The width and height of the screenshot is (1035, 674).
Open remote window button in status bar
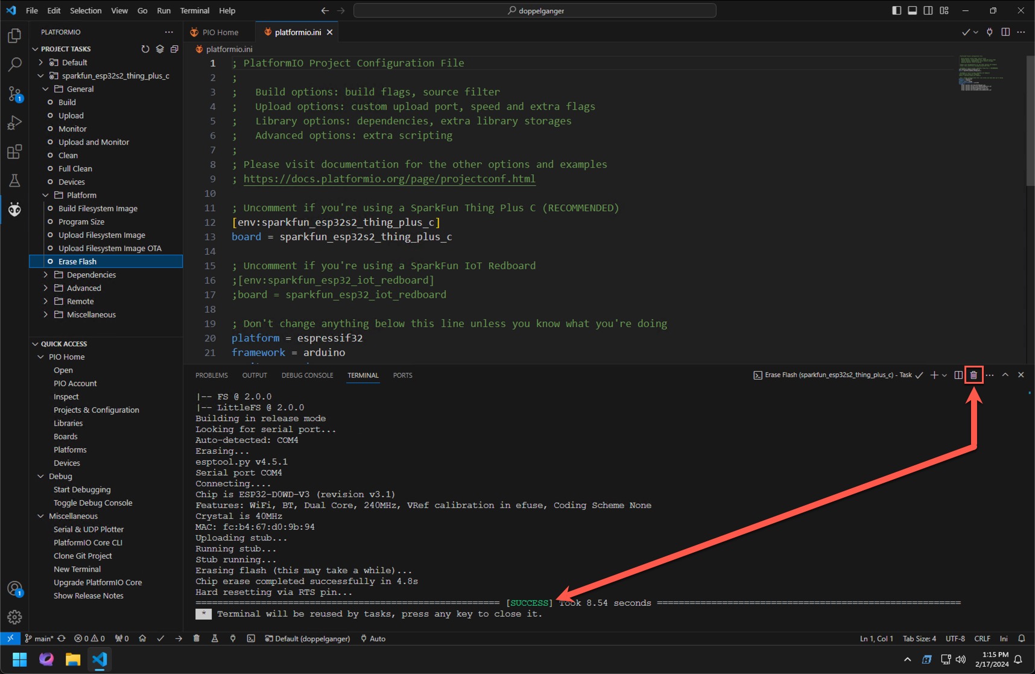[x=10, y=638]
